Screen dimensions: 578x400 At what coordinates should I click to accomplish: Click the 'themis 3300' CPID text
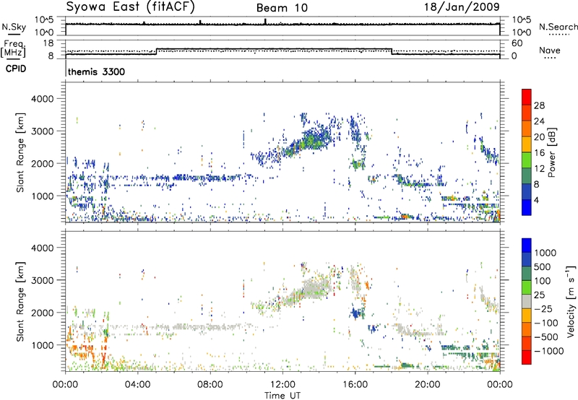click(96, 71)
